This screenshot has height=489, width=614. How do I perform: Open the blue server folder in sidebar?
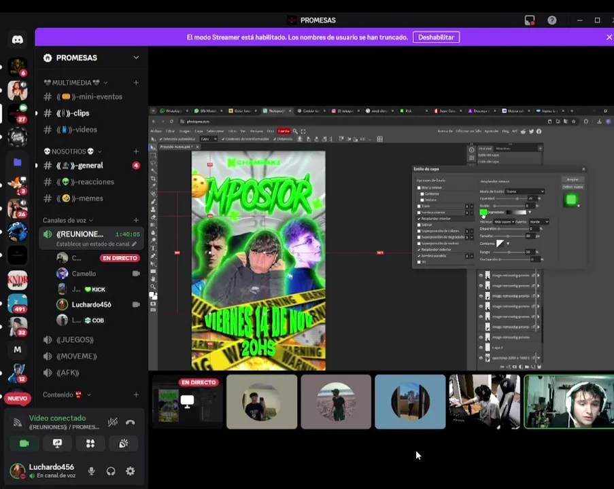click(17, 162)
